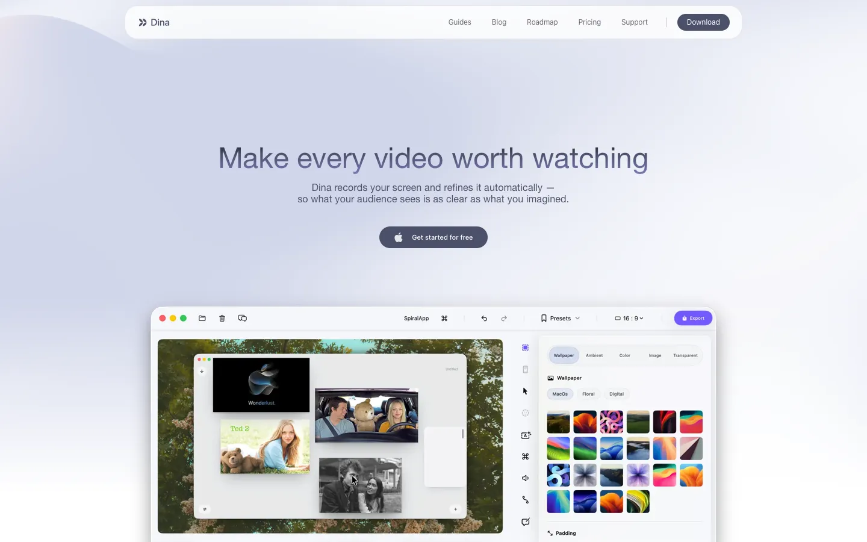Open the Support page

[635, 22]
